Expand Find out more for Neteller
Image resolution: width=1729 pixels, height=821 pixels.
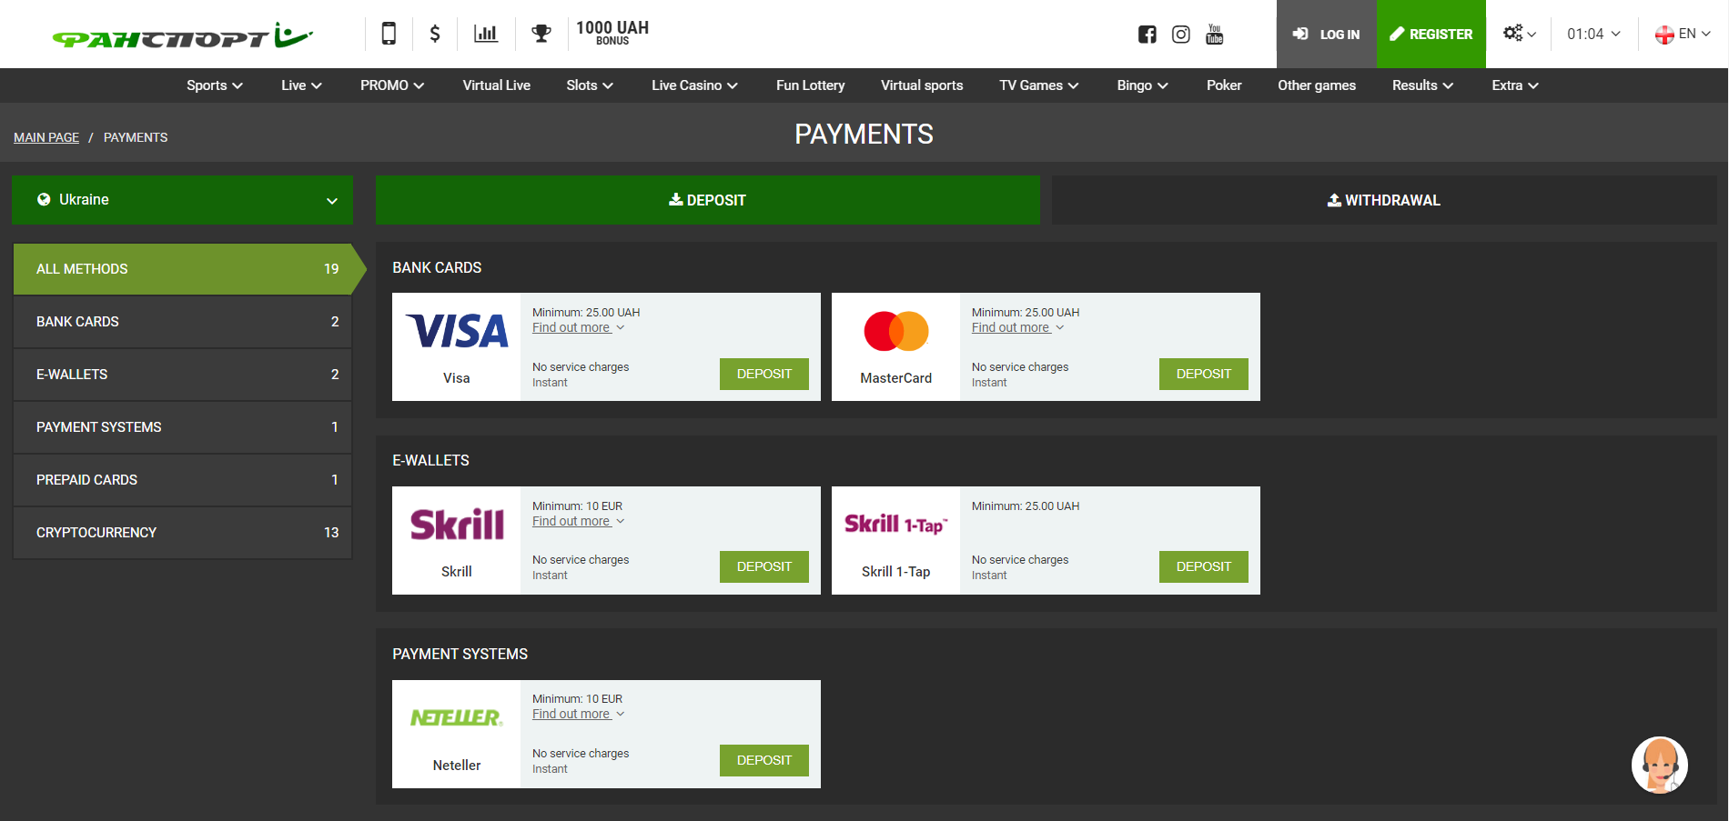tap(579, 714)
